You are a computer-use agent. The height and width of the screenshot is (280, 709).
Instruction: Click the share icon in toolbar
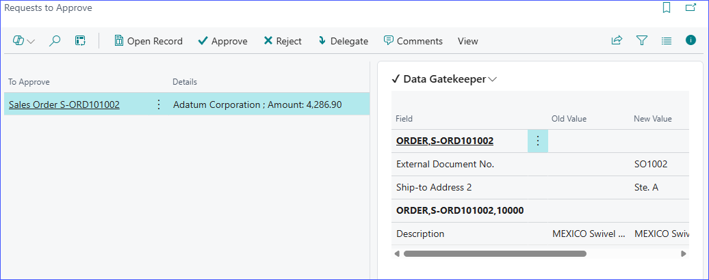(x=617, y=41)
